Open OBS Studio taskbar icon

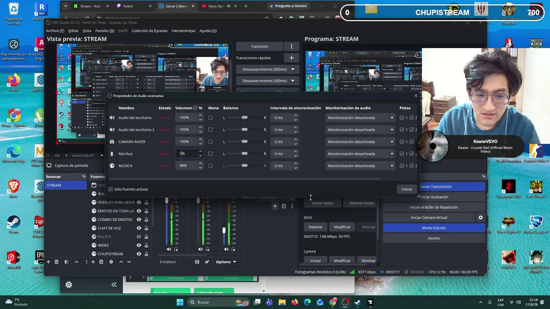(345, 302)
